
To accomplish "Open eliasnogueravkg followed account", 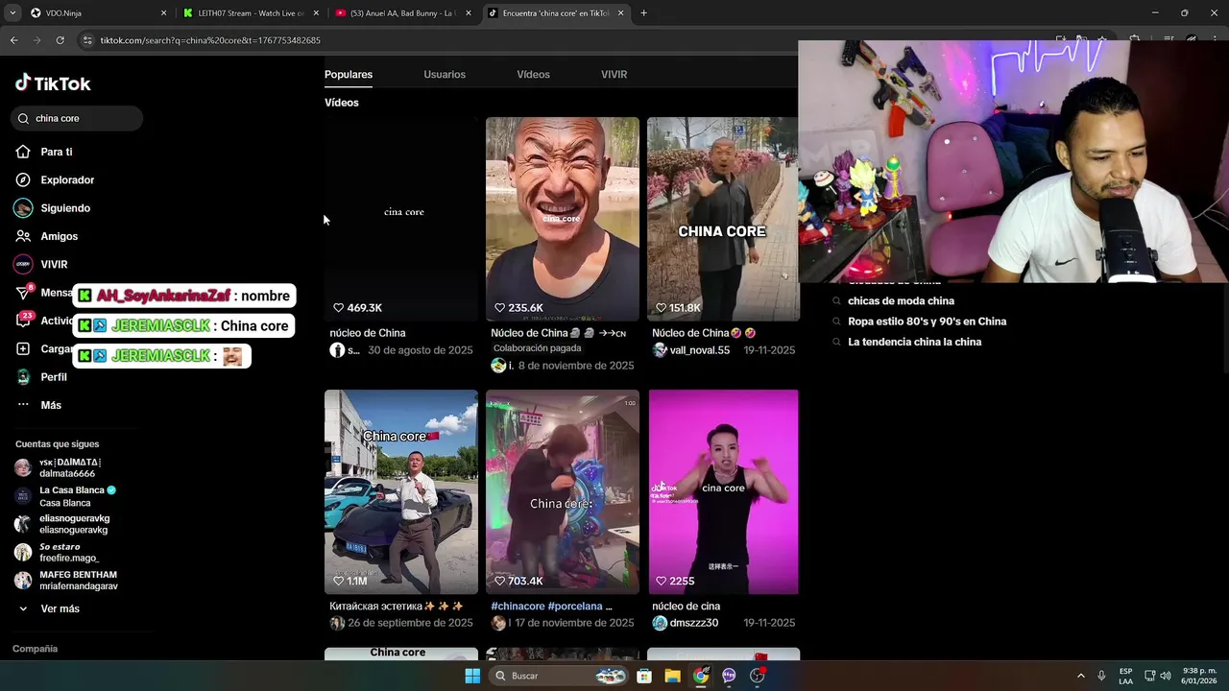I will pyautogui.click(x=62, y=524).
